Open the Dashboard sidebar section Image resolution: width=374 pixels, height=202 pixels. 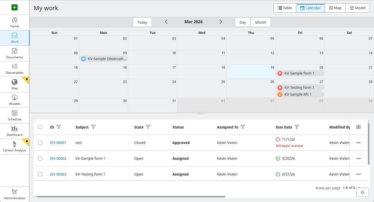tap(14, 131)
